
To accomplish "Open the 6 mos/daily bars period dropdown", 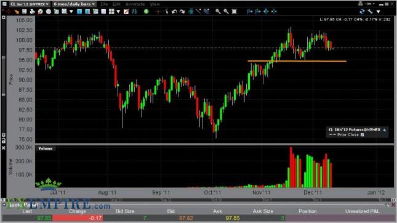I will click(x=74, y=4).
